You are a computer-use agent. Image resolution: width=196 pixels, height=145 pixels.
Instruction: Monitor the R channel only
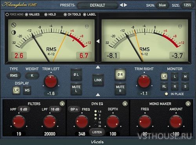[x=175, y=87]
